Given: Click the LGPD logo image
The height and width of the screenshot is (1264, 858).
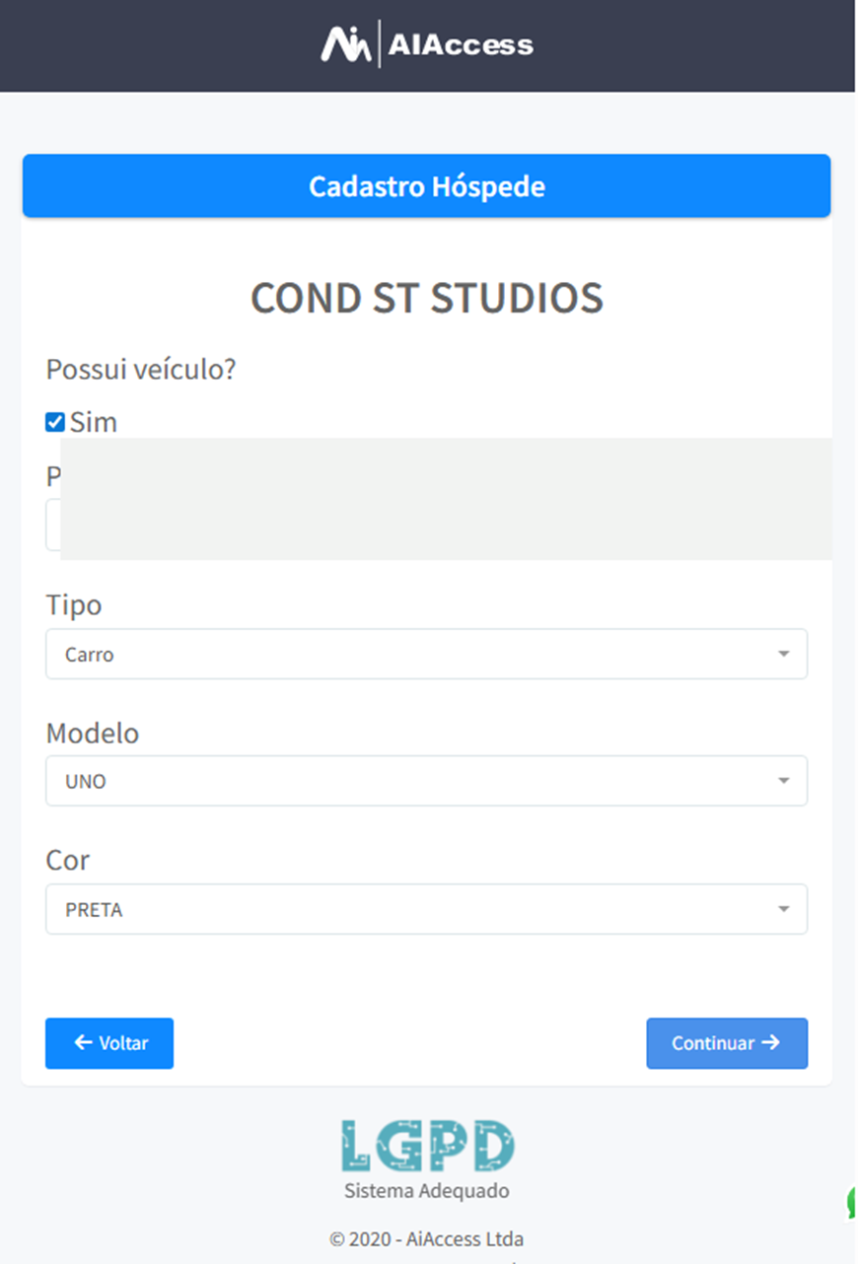Looking at the screenshot, I should (426, 1146).
